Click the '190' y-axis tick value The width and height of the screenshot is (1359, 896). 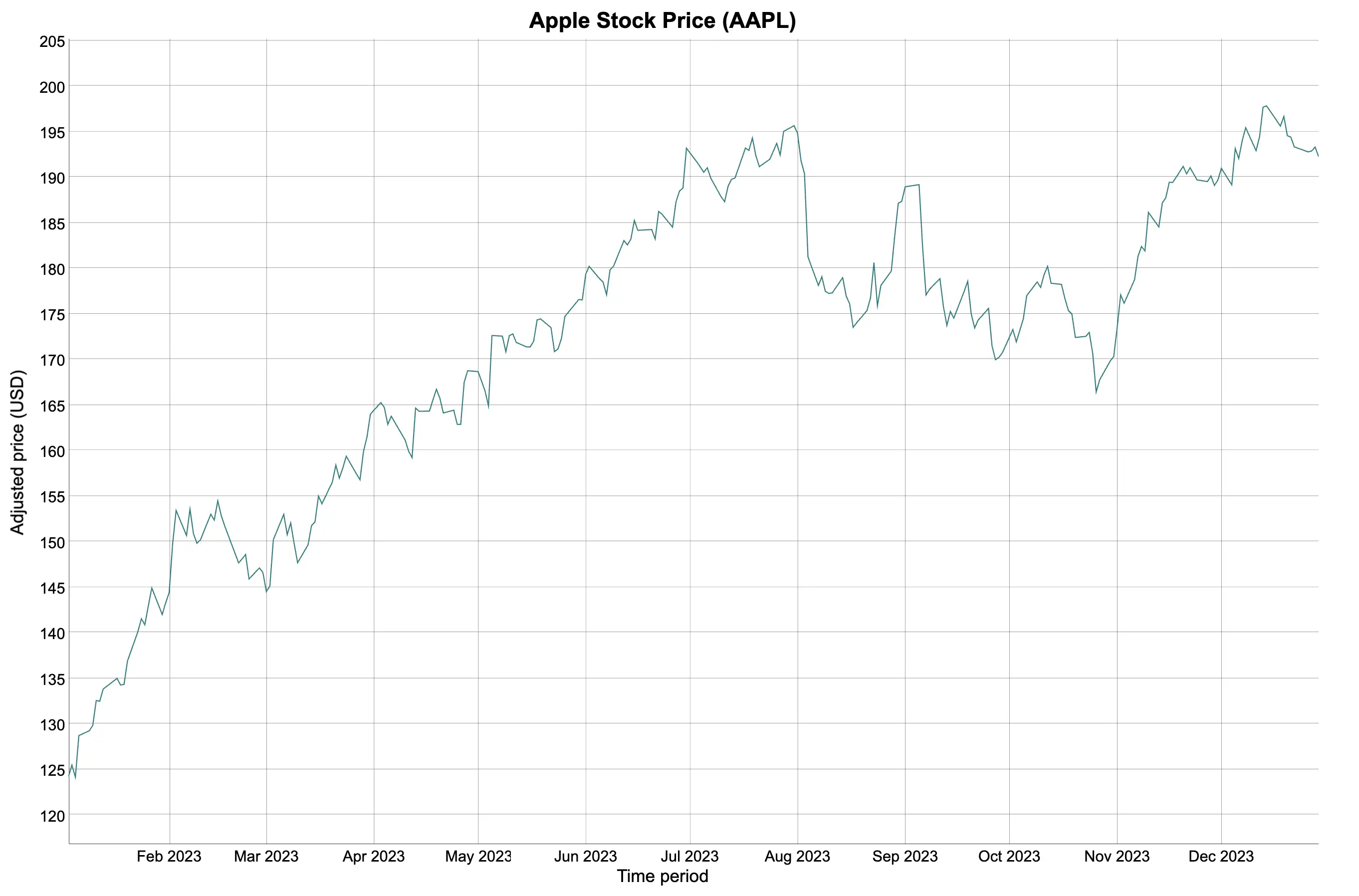[52, 178]
